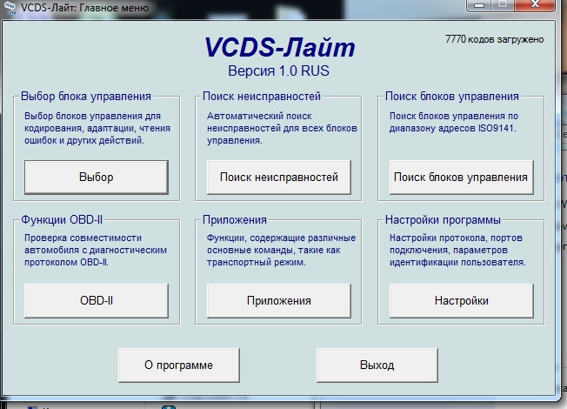
Task: Open the Приложения button
Action: click(x=279, y=301)
